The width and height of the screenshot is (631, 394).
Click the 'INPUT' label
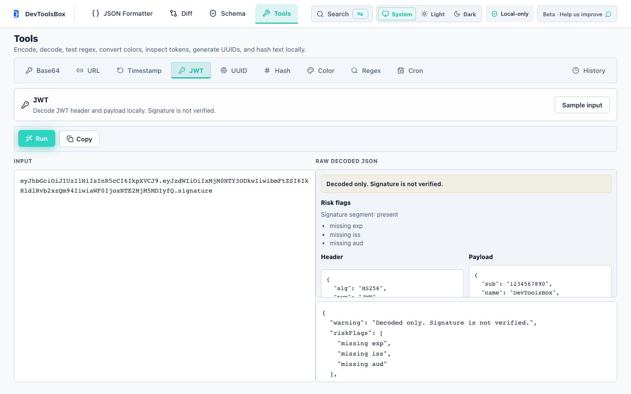[23, 161]
